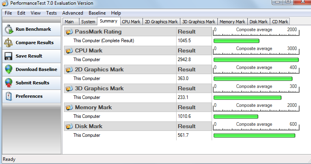This screenshot has width=311, height=164.
Task: Click the Memory Mark section heading
Action: pyautogui.click(x=93, y=108)
